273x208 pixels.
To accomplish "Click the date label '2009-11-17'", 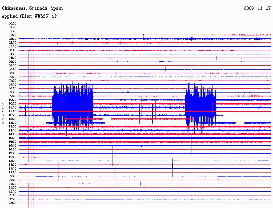I will pos(257,8).
